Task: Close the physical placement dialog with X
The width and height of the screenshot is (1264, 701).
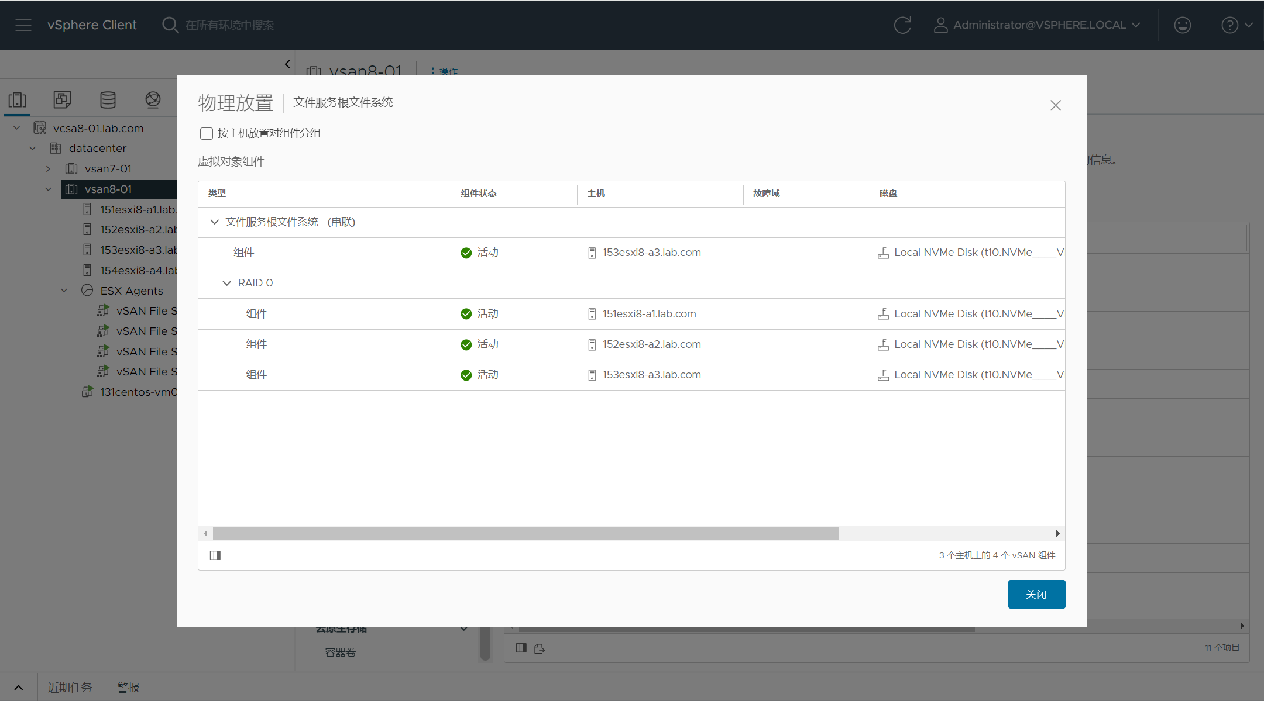Action: 1056,105
